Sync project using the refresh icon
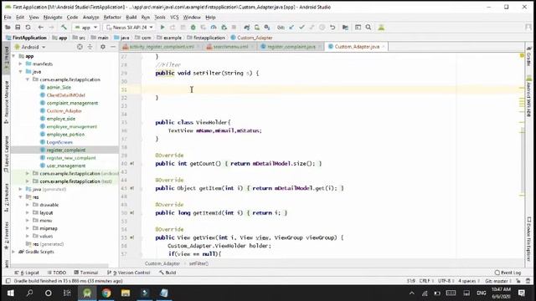The image size is (536, 301). click(x=28, y=28)
